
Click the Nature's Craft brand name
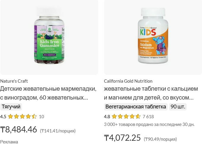(x=14, y=81)
